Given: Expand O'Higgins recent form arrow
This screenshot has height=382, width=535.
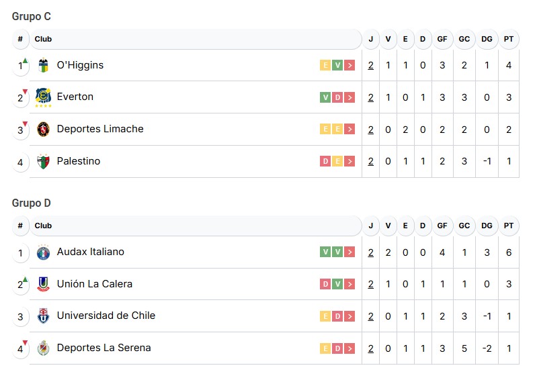Looking at the screenshot, I should click(349, 65).
